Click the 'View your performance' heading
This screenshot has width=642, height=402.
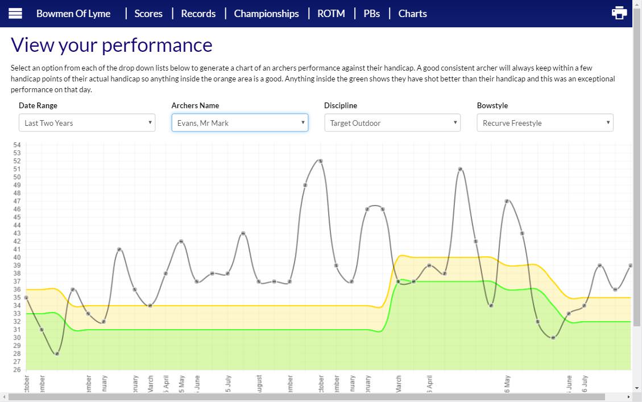click(111, 45)
